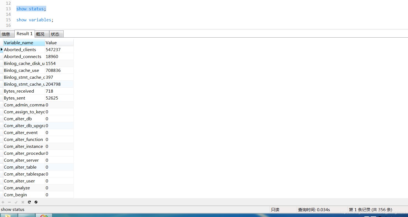Select the Bytes_received cell
The width and height of the screenshot is (408, 217).
point(24,91)
